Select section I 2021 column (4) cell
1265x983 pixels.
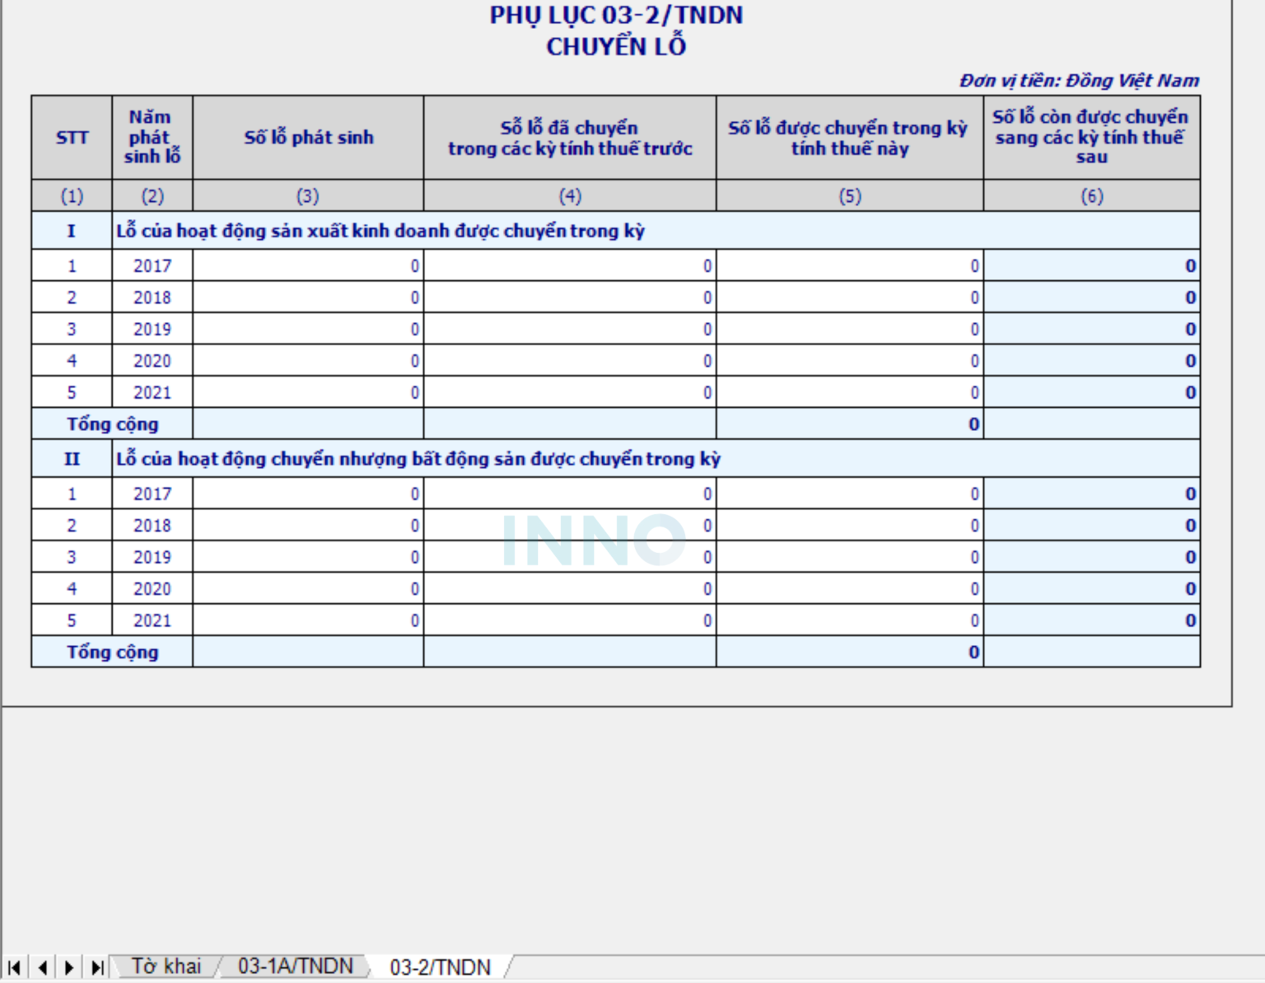[x=569, y=393]
